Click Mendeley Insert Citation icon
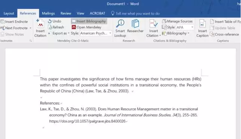241x139 pixels. [x=40, y=24]
